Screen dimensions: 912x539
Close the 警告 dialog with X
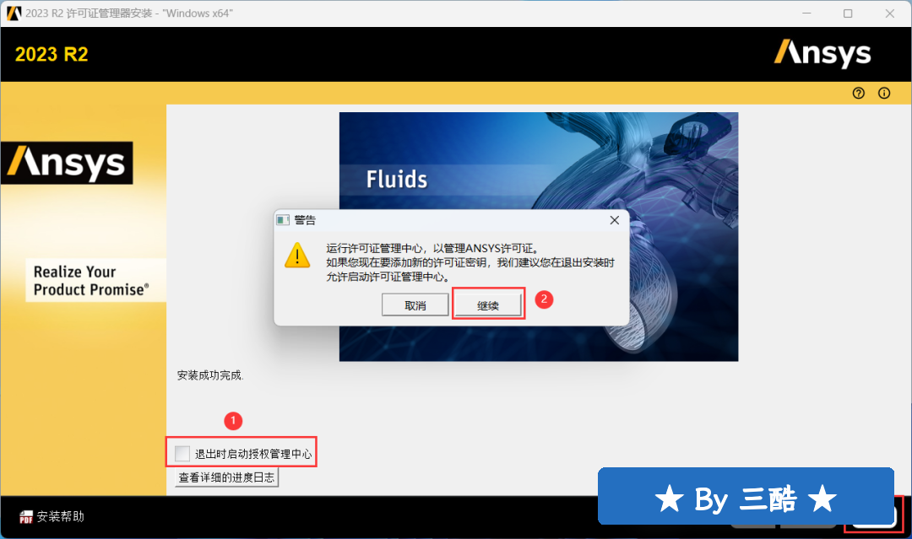tap(614, 220)
